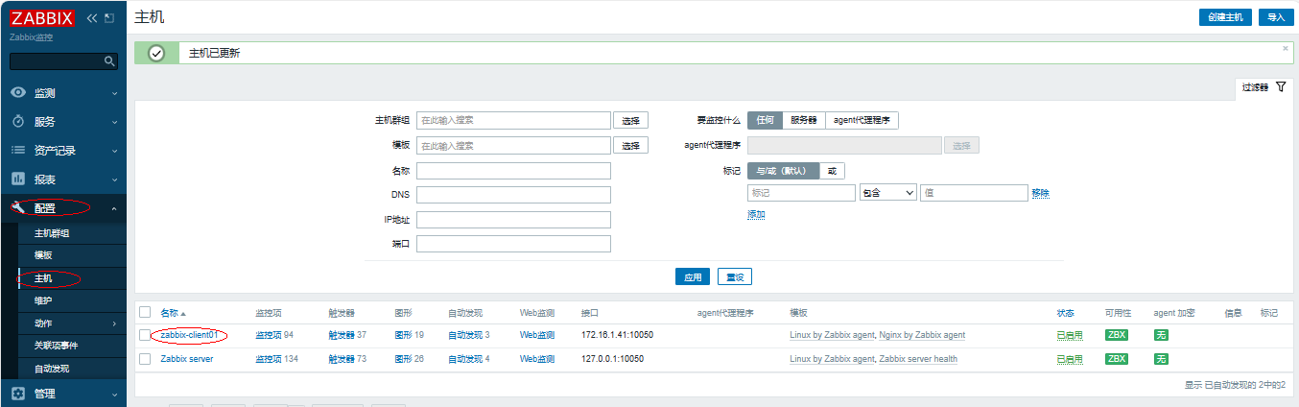Collapse the sidebar with the double-arrow icon
The height and width of the screenshot is (407, 1299).
pyautogui.click(x=92, y=18)
